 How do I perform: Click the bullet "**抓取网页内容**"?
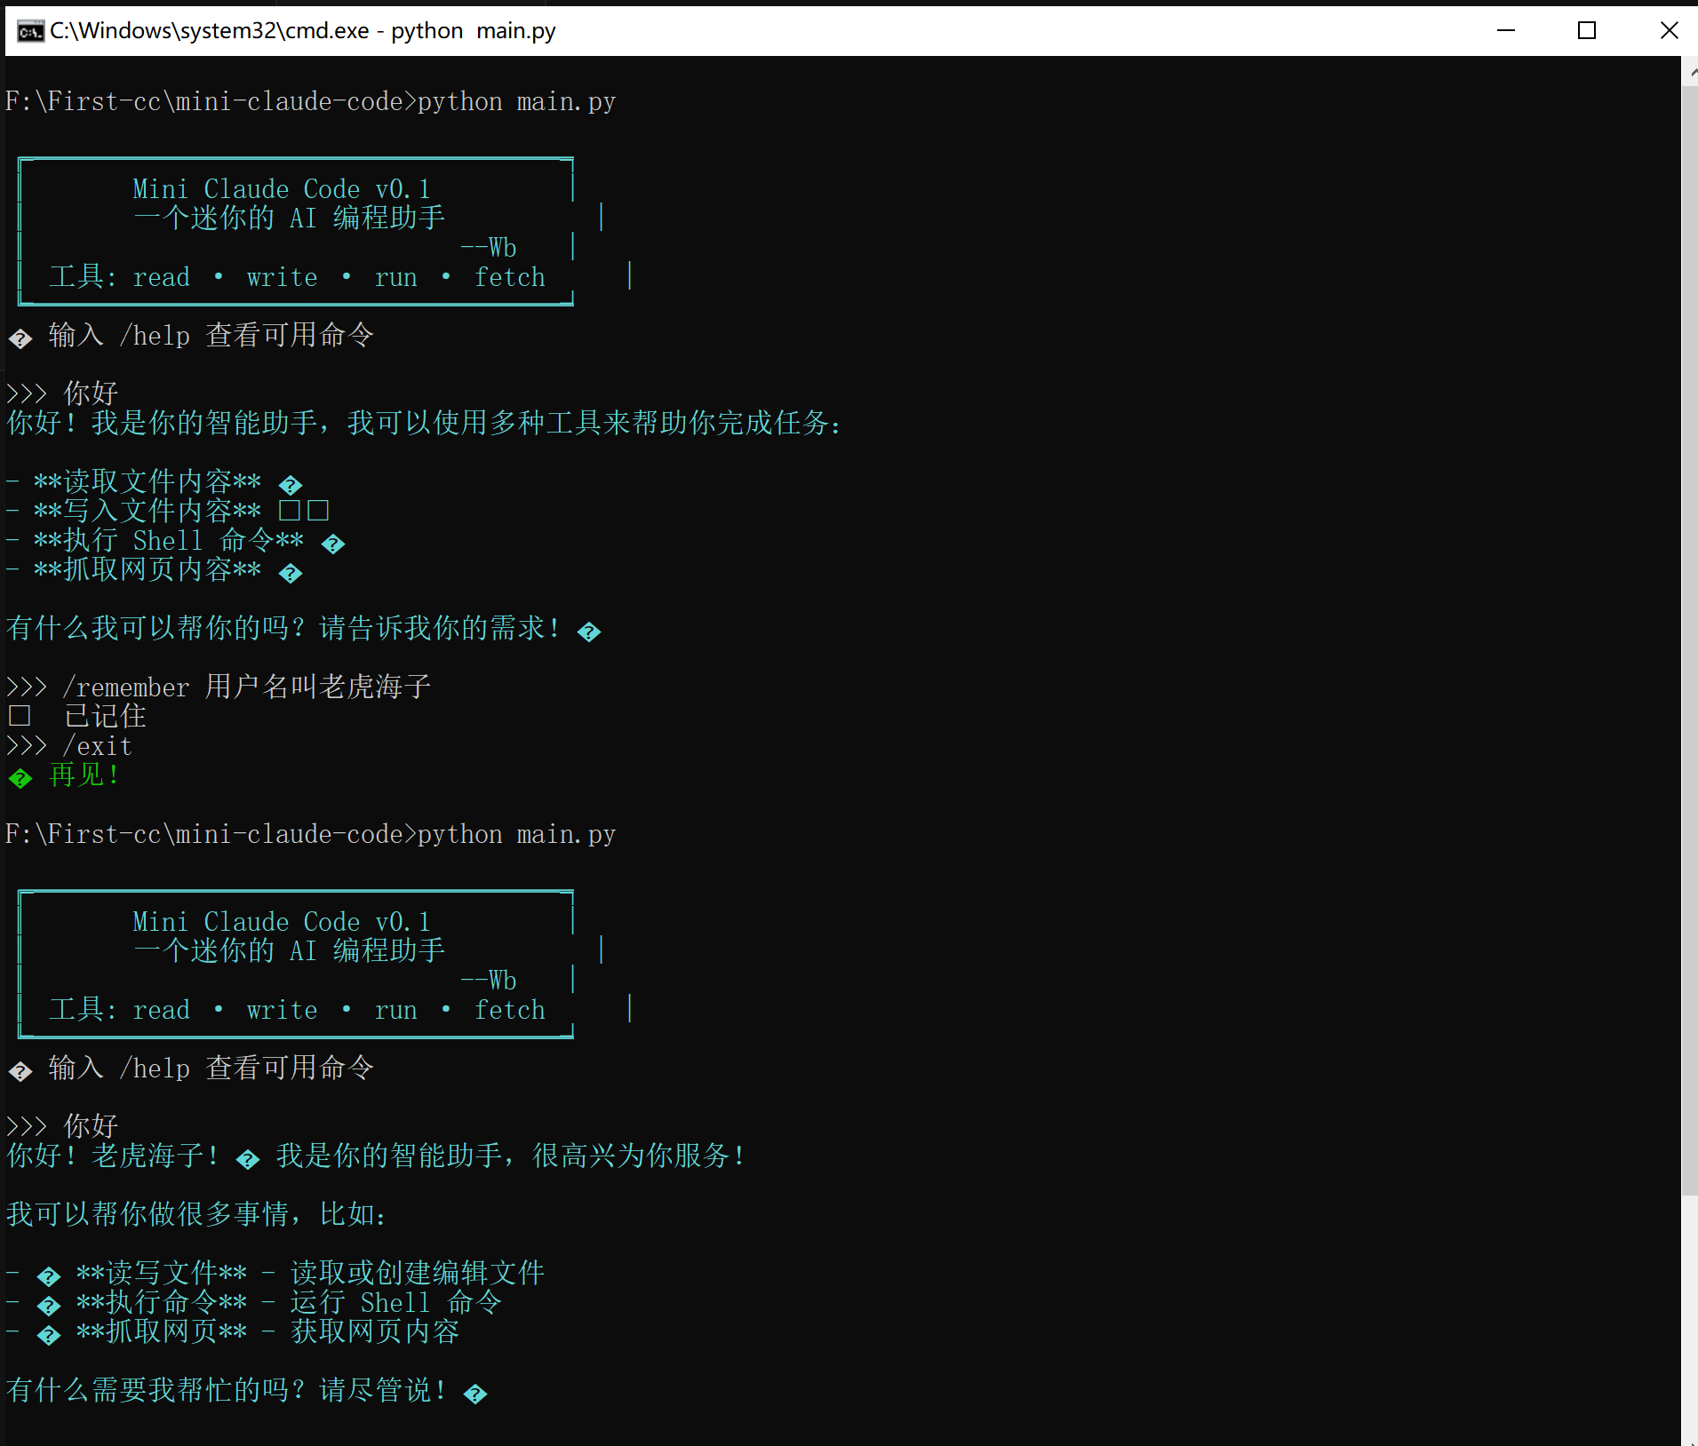pyautogui.click(x=147, y=569)
